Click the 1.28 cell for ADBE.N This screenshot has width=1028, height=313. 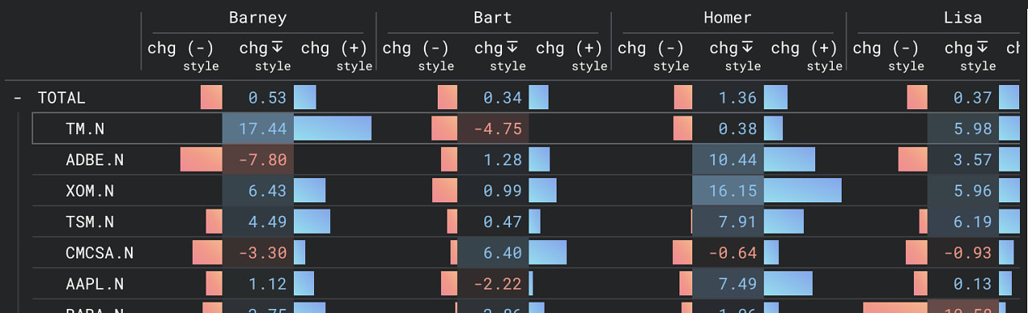[x=493, y=160]
